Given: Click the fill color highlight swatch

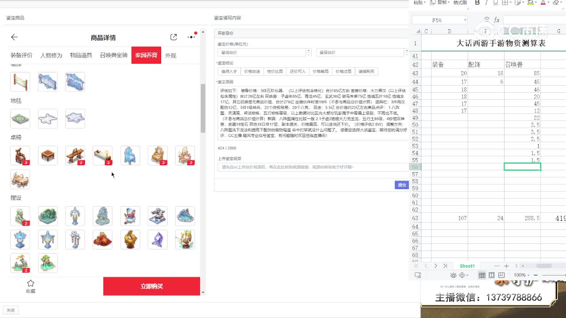Looking at the screenshot, I should [x=530, y=2].
